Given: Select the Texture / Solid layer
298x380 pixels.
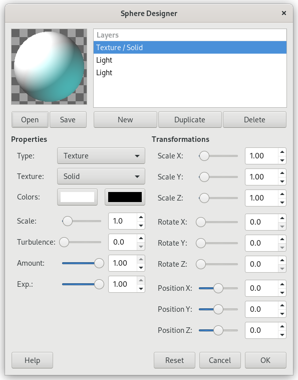Looking at the screenshot, I should 190,48.
